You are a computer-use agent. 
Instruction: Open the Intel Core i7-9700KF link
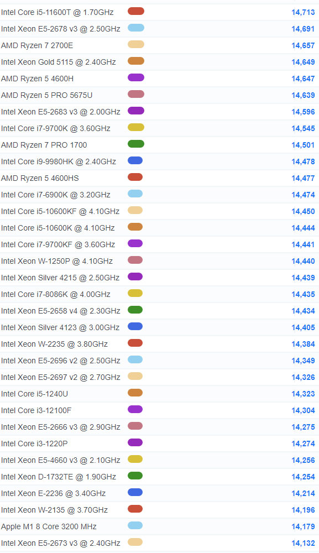click(58, 244)
